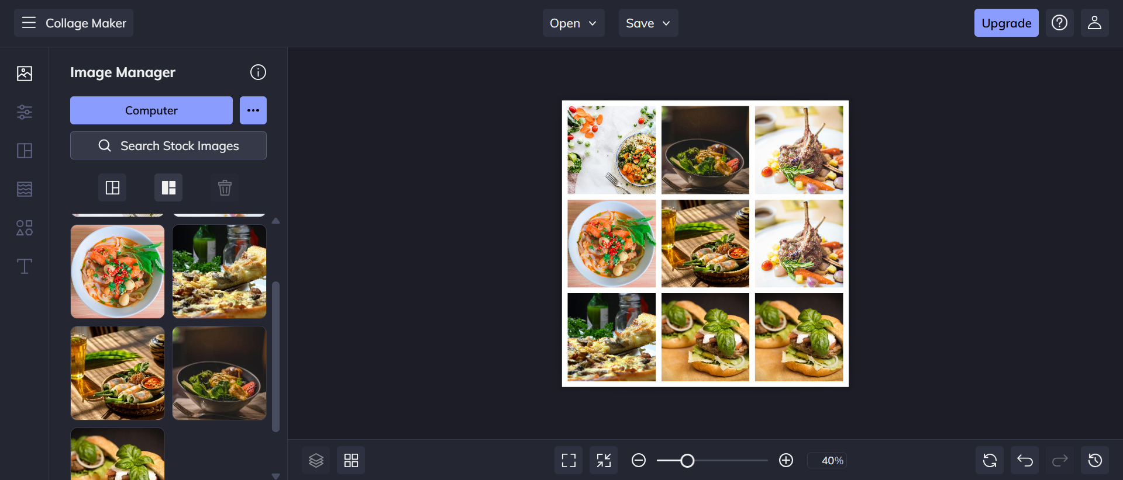This screenshot has height=480, width=1123.
Task: Click the search magnifier icon
Action: pyautogui.click(x=105, y=145)
